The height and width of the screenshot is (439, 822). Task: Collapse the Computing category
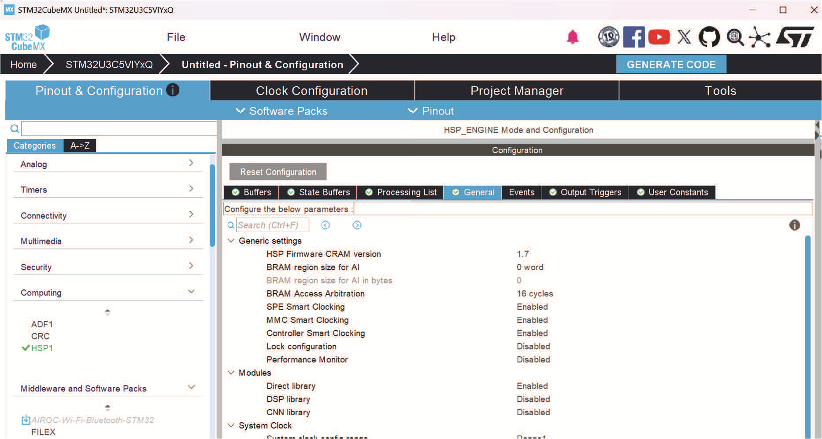(192, 291)
